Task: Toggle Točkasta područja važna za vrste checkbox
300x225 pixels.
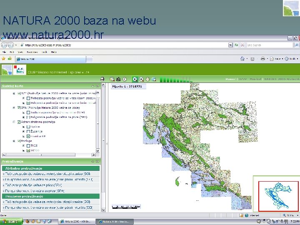Action: coord(28,98)
